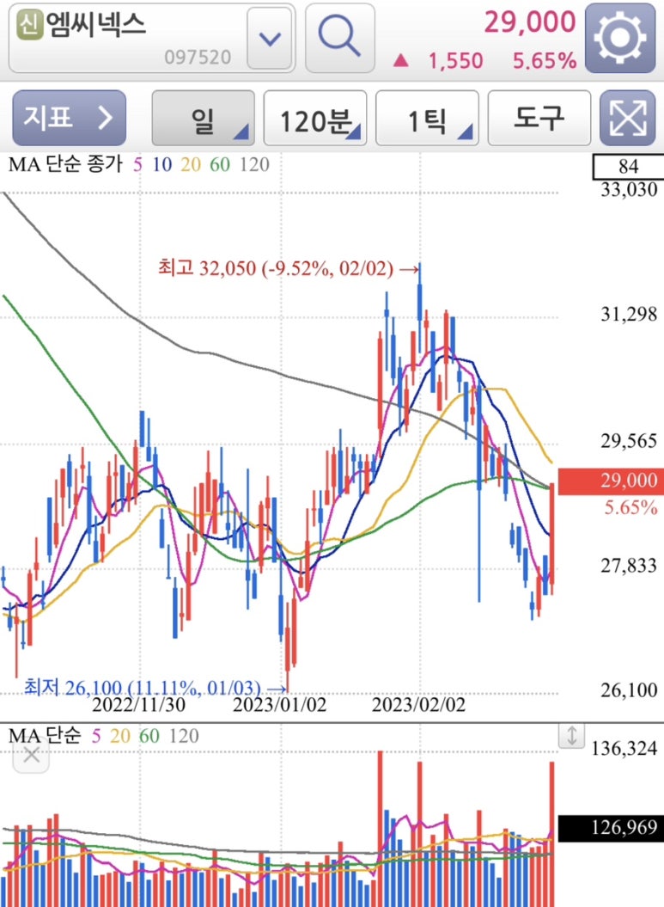Tap the 31,298 price axis label

[x=629, y=315]
